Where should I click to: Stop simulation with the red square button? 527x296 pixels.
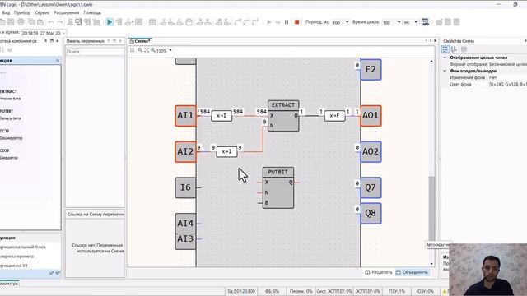pyautogui.click(x=296, y=22)
